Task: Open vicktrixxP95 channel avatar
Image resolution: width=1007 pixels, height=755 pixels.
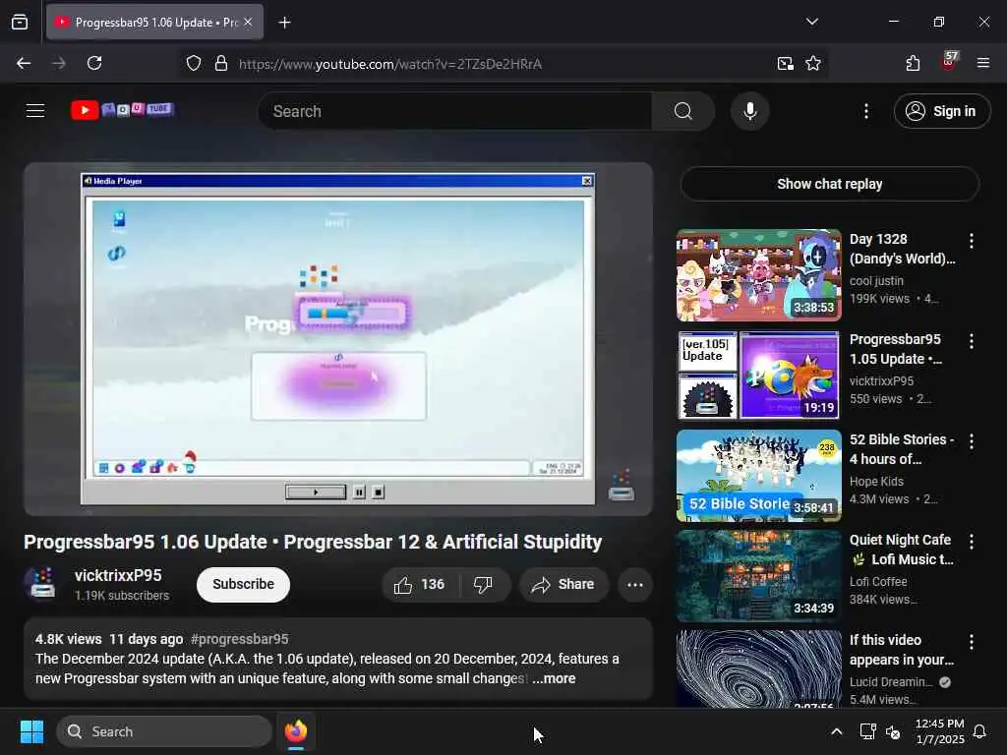Action: click(42, 584)
